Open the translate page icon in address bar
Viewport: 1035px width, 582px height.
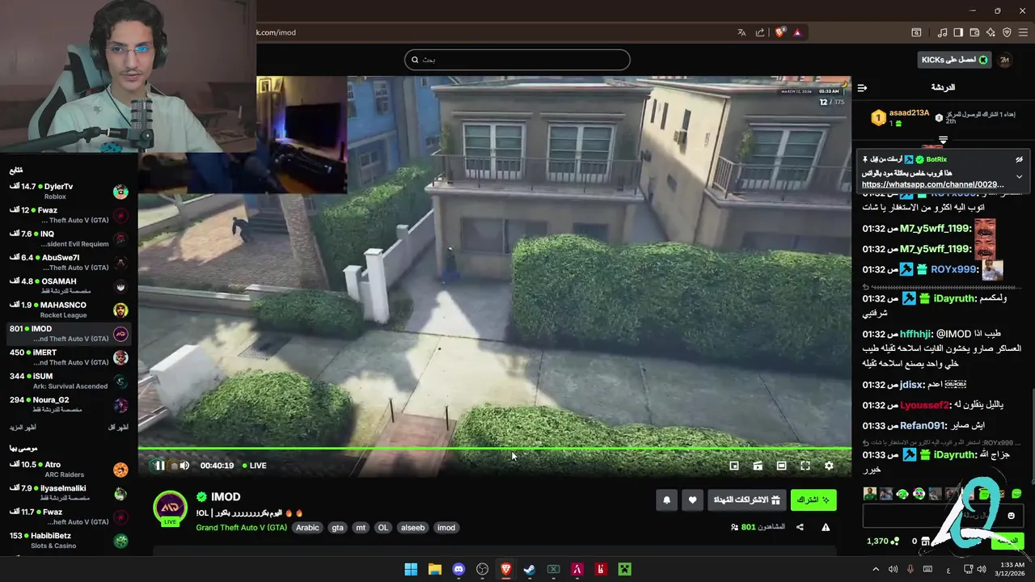point(741,32)
